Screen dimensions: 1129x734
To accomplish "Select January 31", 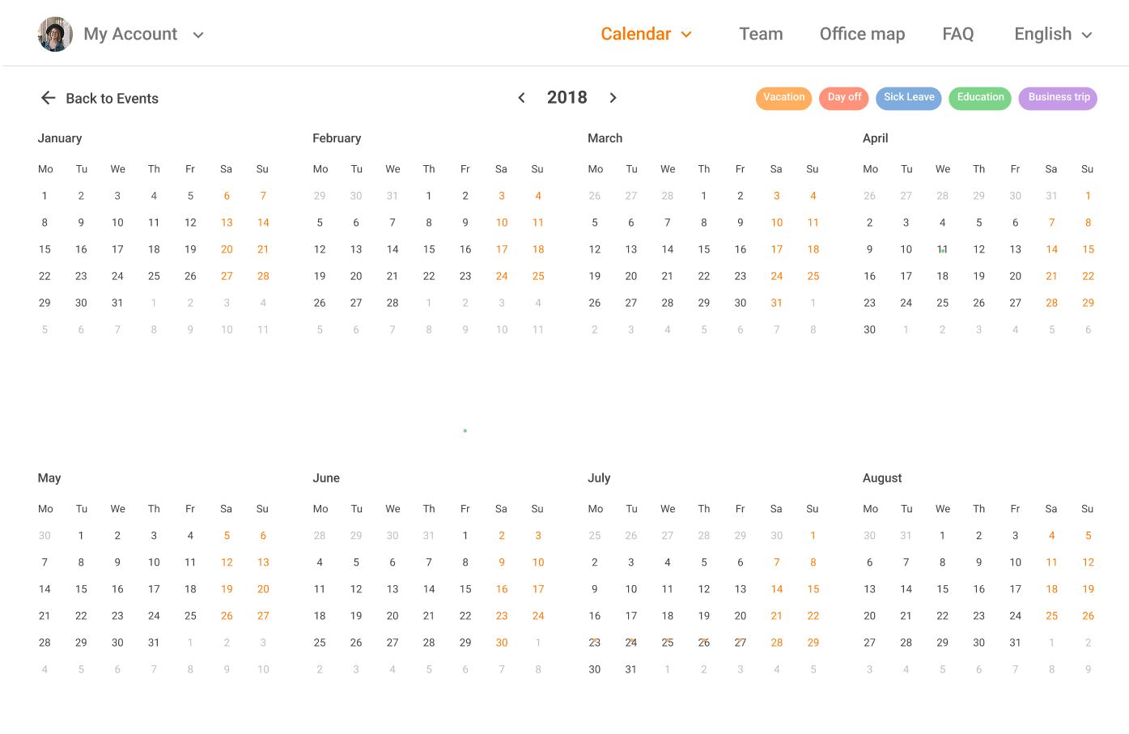I will point(117,303).
